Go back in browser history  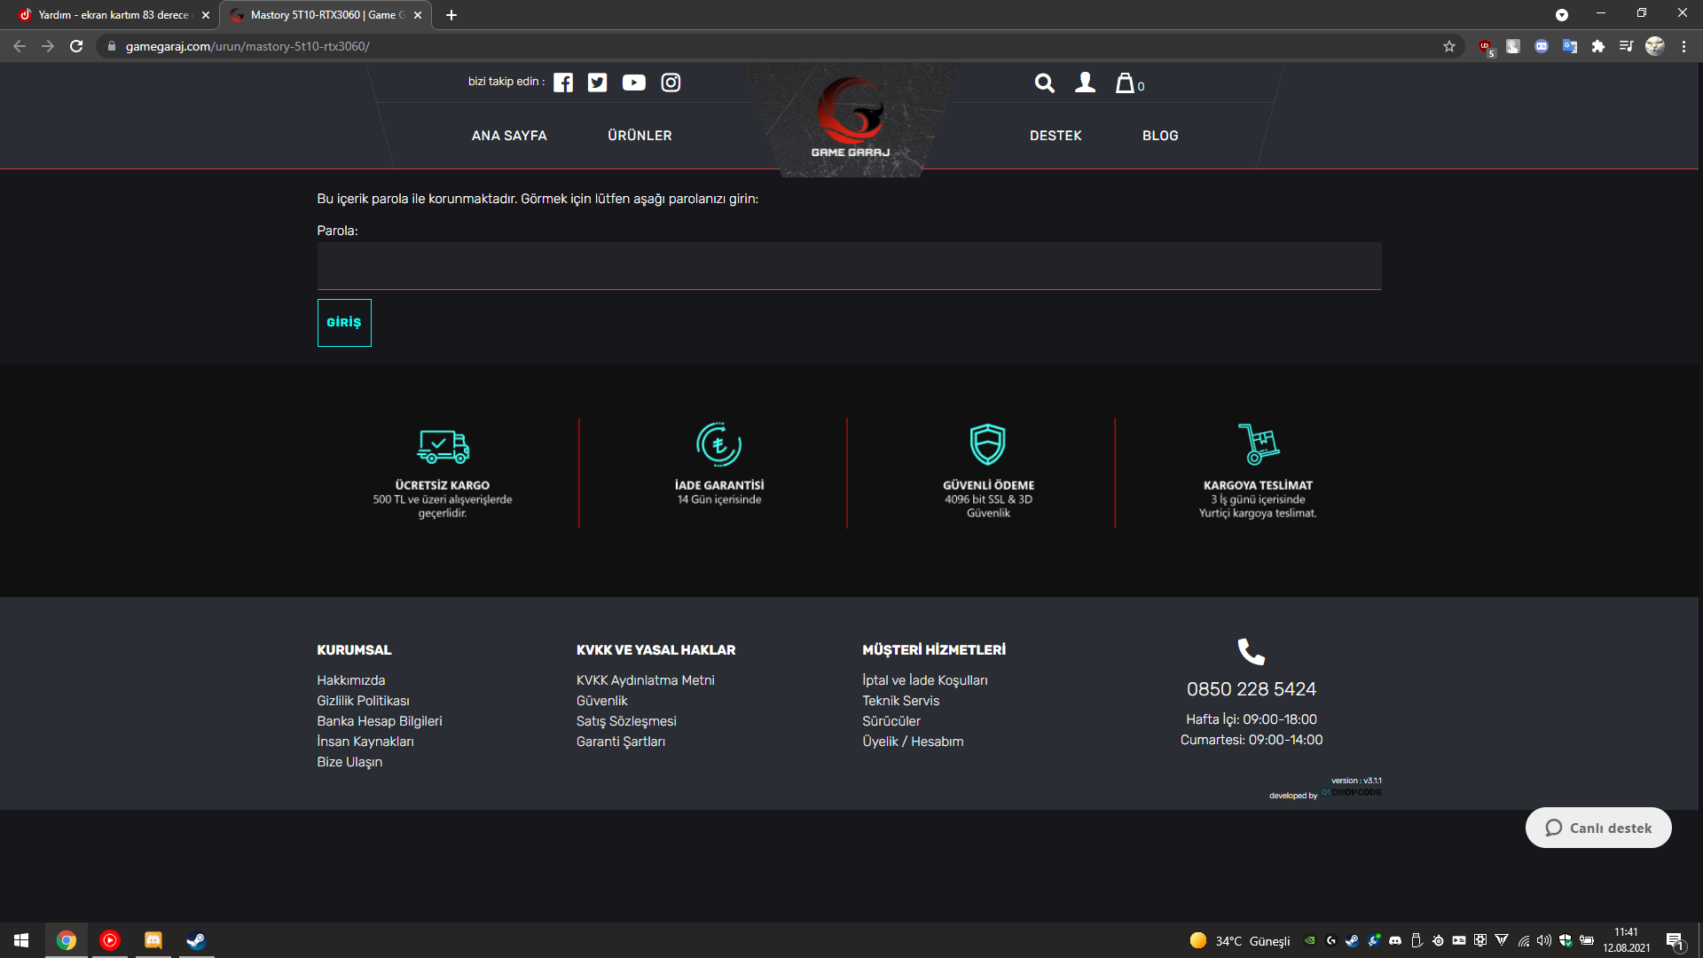20,46
